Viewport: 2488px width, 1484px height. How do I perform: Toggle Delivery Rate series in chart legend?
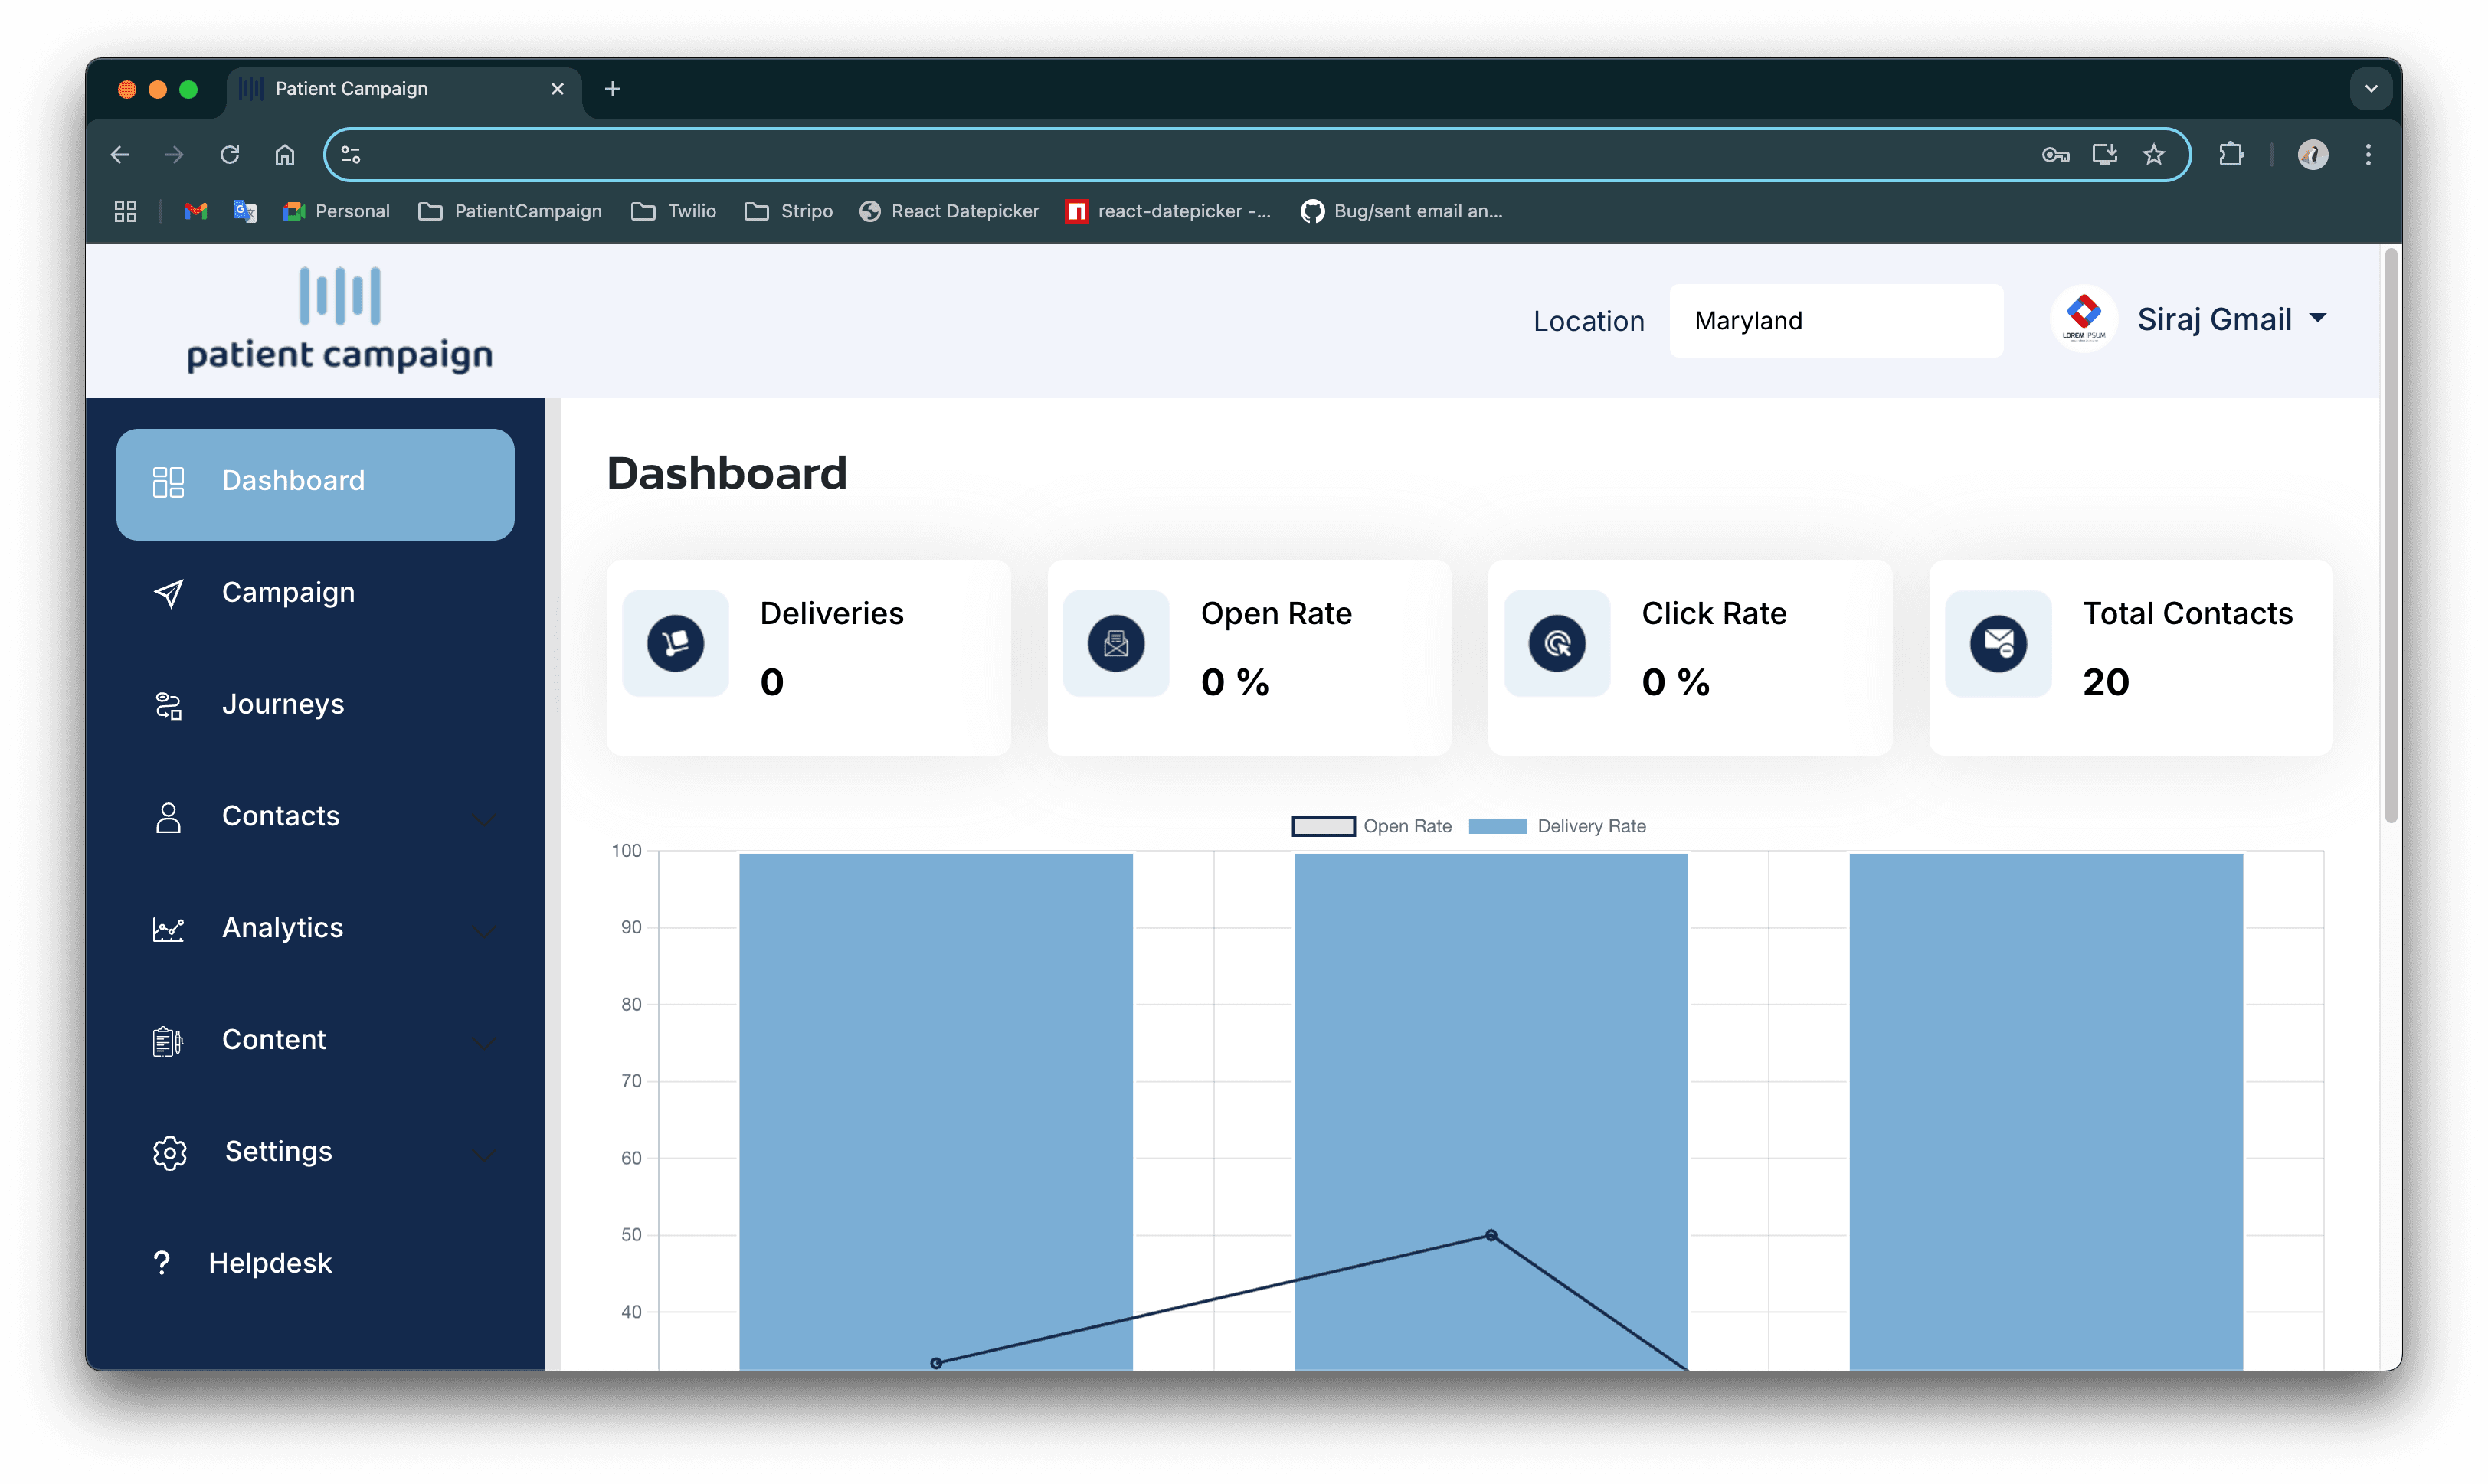tap(1557, 827)
